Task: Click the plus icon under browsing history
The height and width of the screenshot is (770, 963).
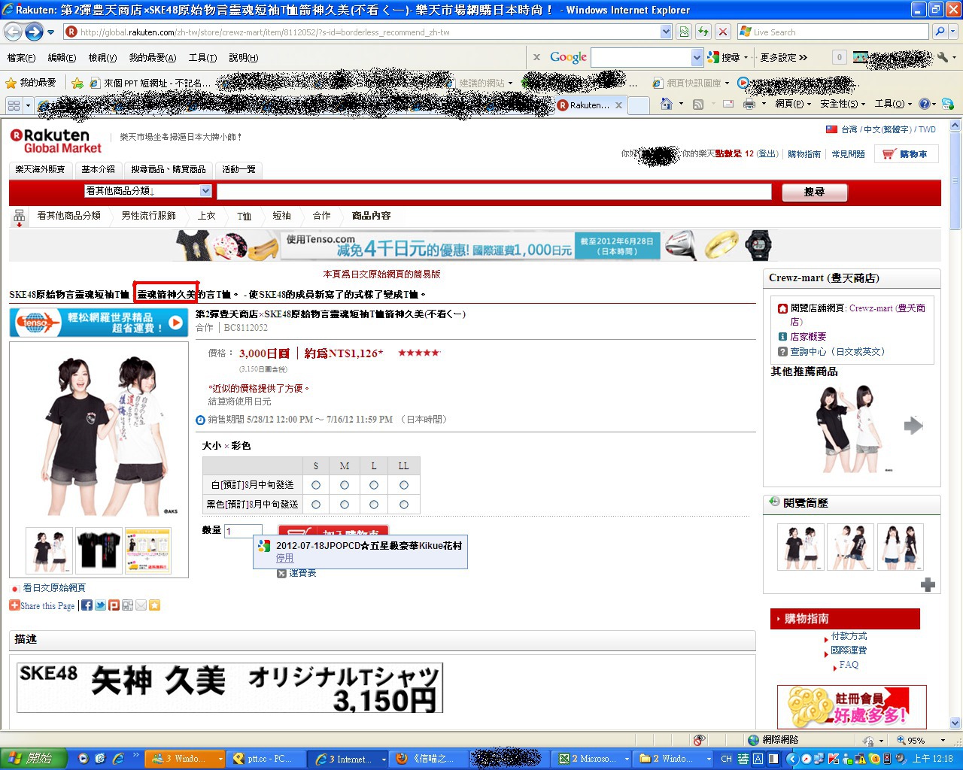Action: (x=928, y=584)
